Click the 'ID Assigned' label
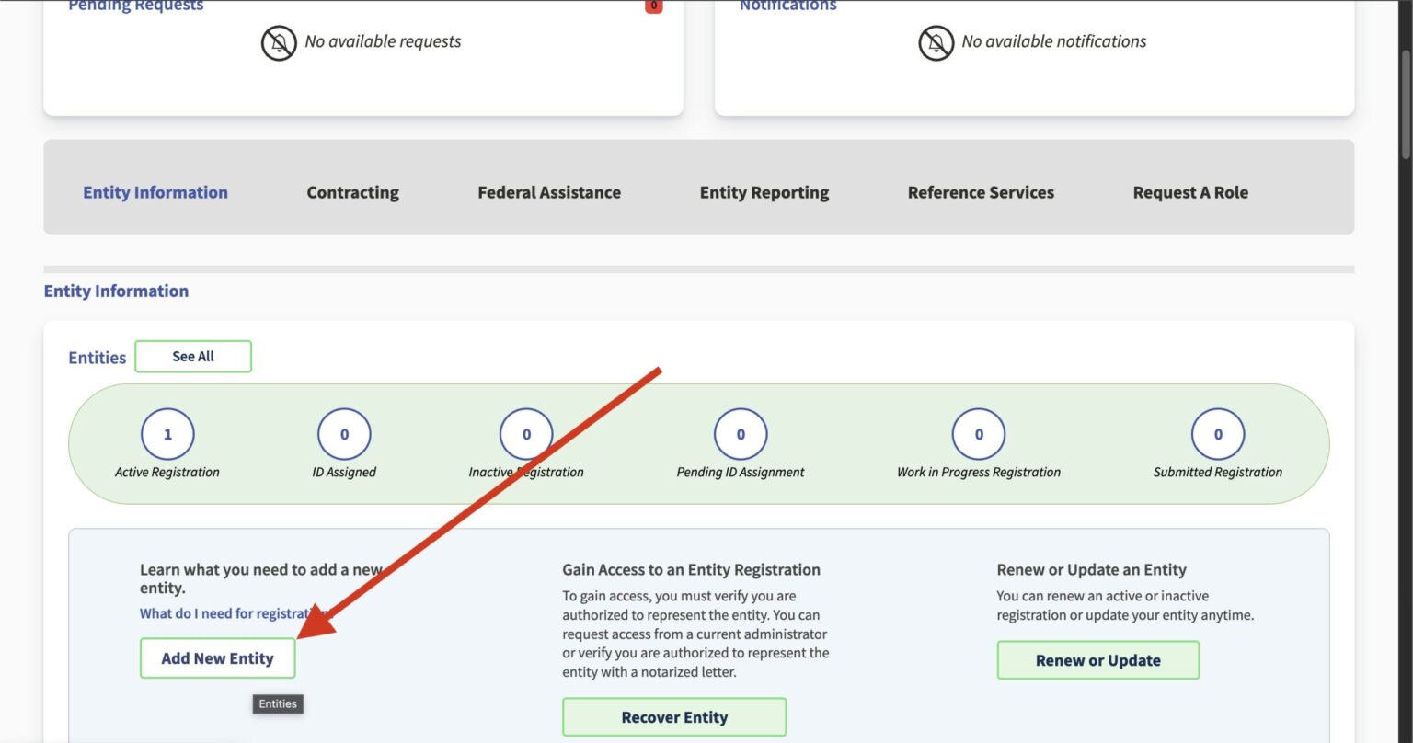The height and width of the screenshot is (743, 1413). click(x=344, y=472)
